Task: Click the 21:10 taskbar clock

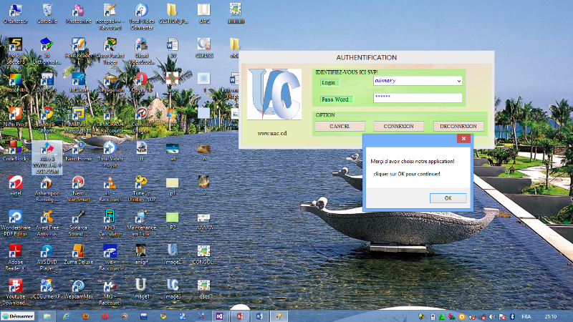Action: [x=551, y=316]
